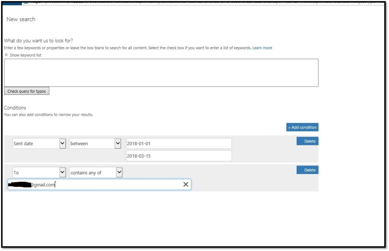The width and height of the screenshot is (389, 251).
Task: Click the + Add condition button
Action: coord(302,127)
